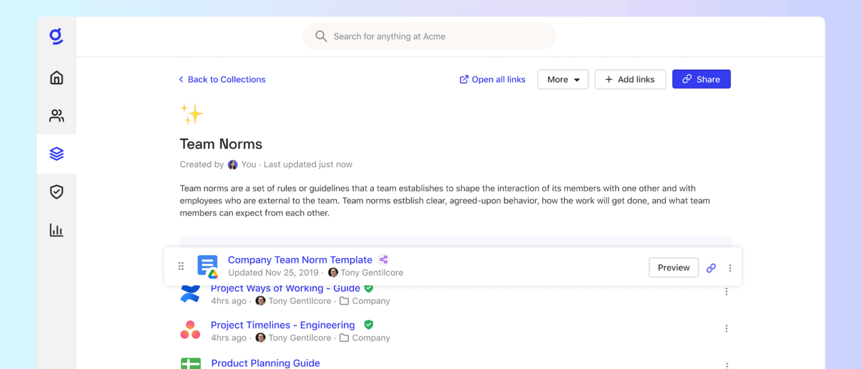
Task: Open the kebab menu for Project Timelines - Engineering
Action: click(727, 328)
